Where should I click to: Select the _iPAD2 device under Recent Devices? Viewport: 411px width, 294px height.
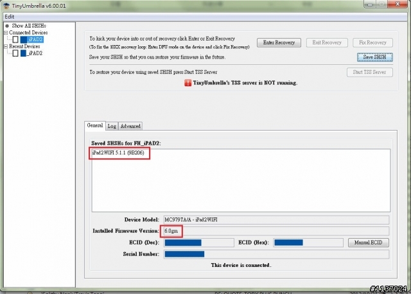[31, 53]
